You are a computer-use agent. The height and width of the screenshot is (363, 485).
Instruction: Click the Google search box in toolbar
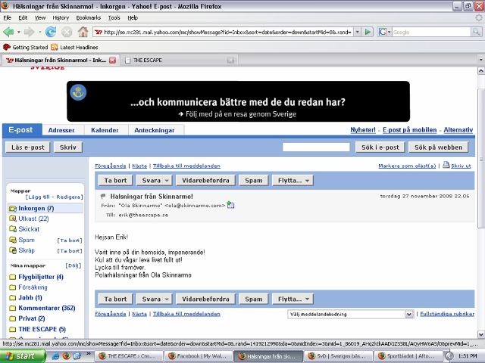coord(431,32)
